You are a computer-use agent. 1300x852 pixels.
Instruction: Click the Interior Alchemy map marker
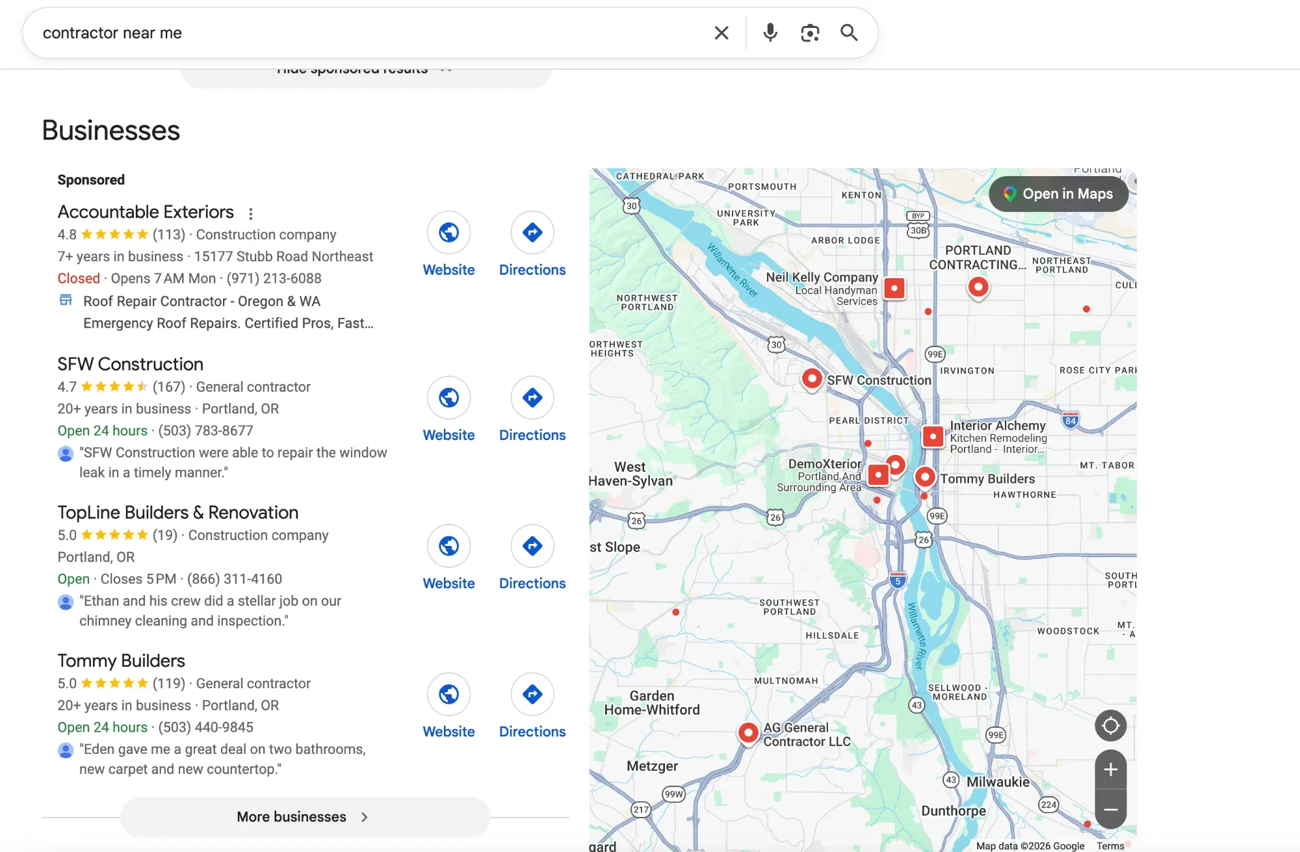[x=933, y=437]
